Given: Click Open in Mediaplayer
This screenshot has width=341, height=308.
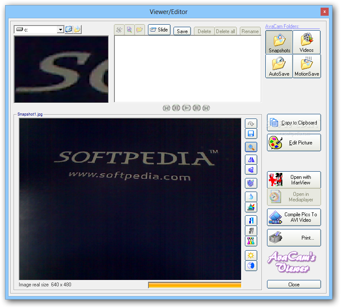Looking at the screenshot, I should coord(294,197).
